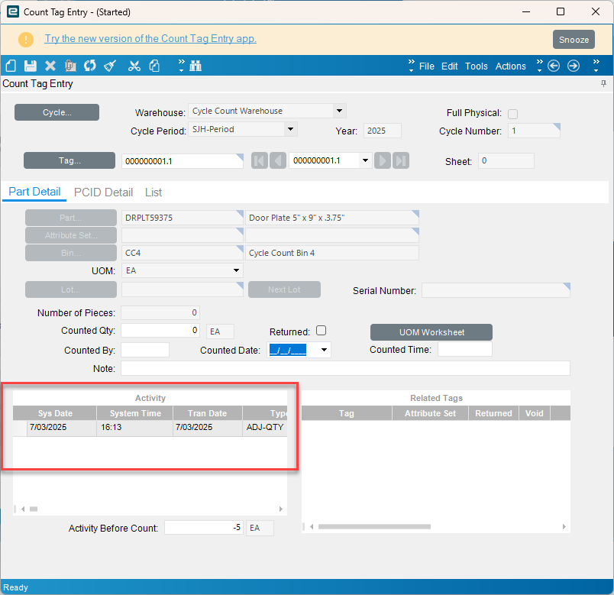Click the Counted By input field
This screenshot has width=614, height=595.
point(145,350)
